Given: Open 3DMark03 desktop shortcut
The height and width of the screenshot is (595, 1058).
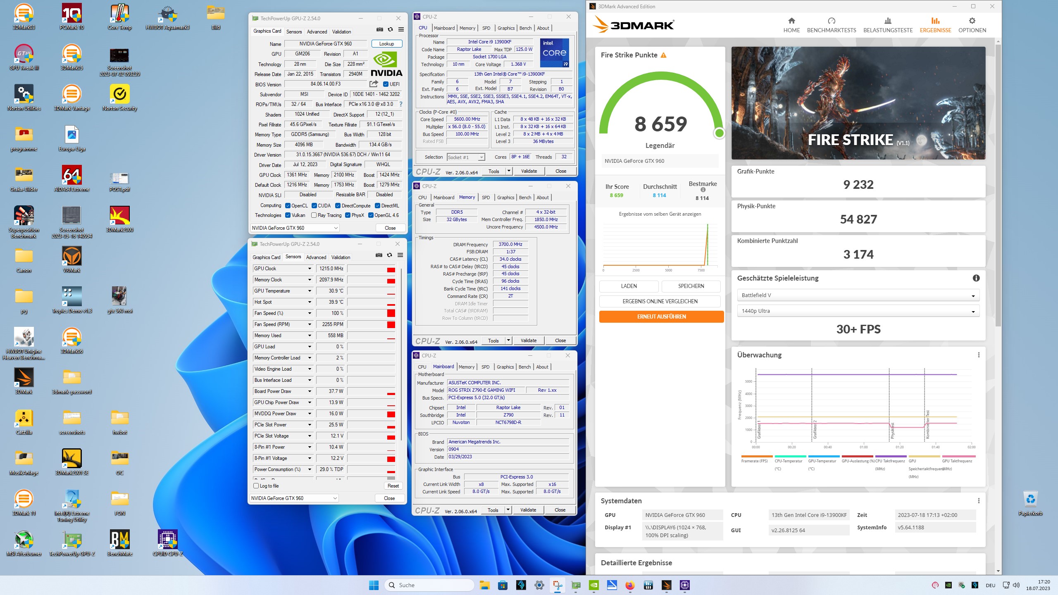Looking at the screenshot, I should pos(24,17).
